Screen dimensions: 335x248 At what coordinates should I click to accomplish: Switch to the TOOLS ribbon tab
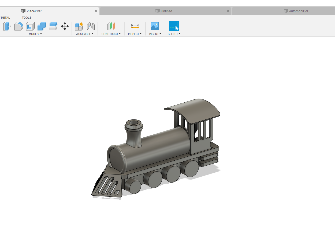click(26, 18)
